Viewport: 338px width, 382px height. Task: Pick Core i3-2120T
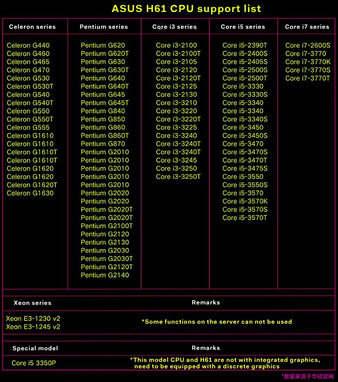178,78
